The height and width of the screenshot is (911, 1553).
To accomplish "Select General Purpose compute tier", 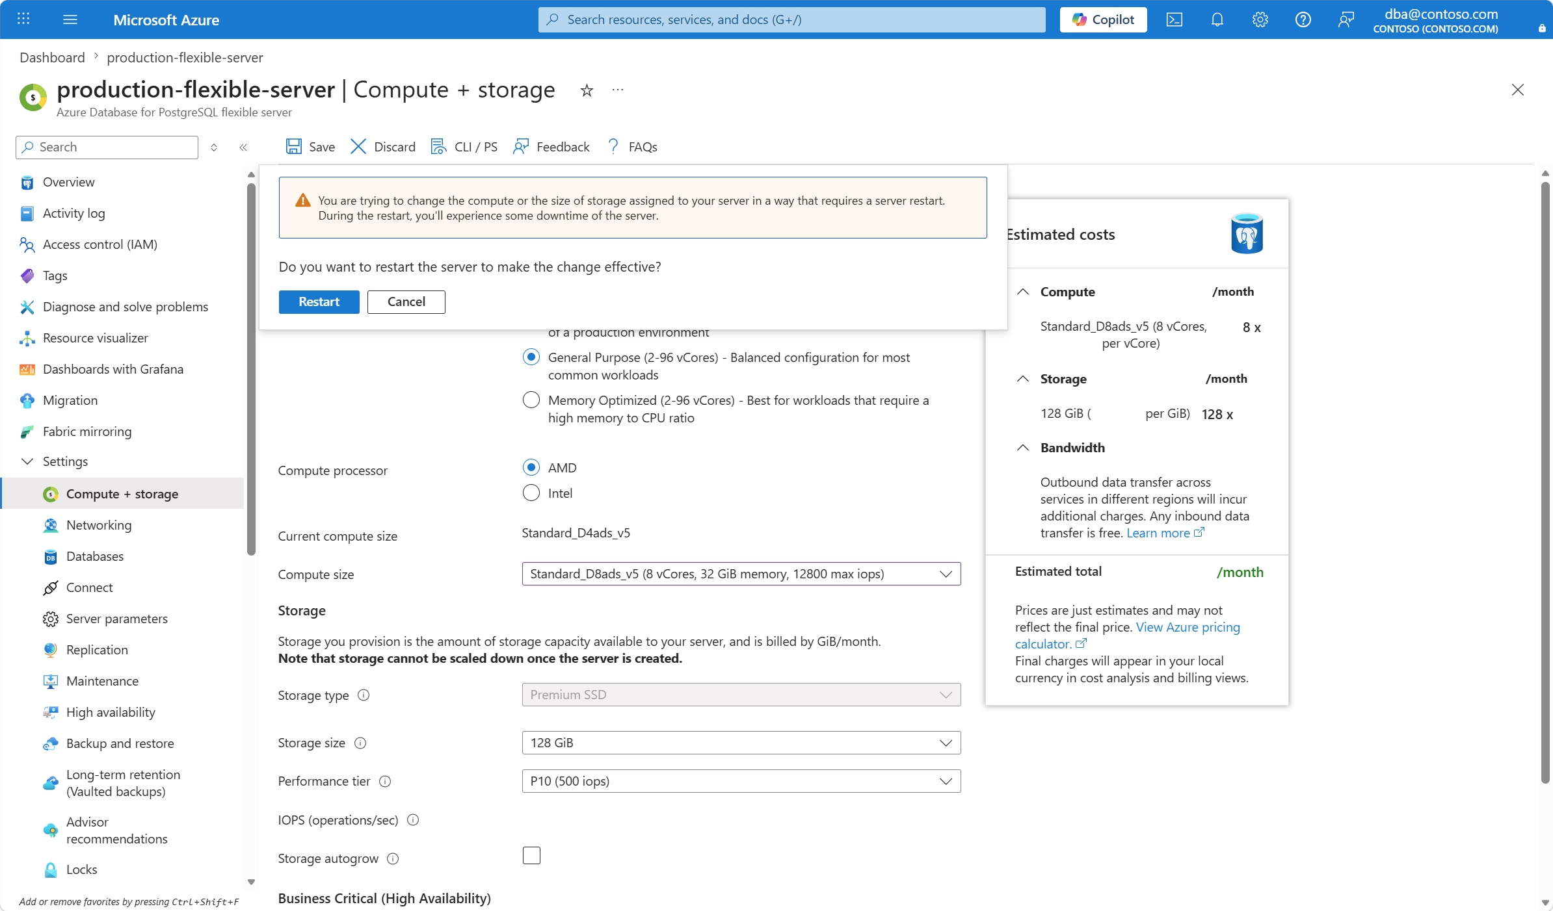I will tap(531, 357).
